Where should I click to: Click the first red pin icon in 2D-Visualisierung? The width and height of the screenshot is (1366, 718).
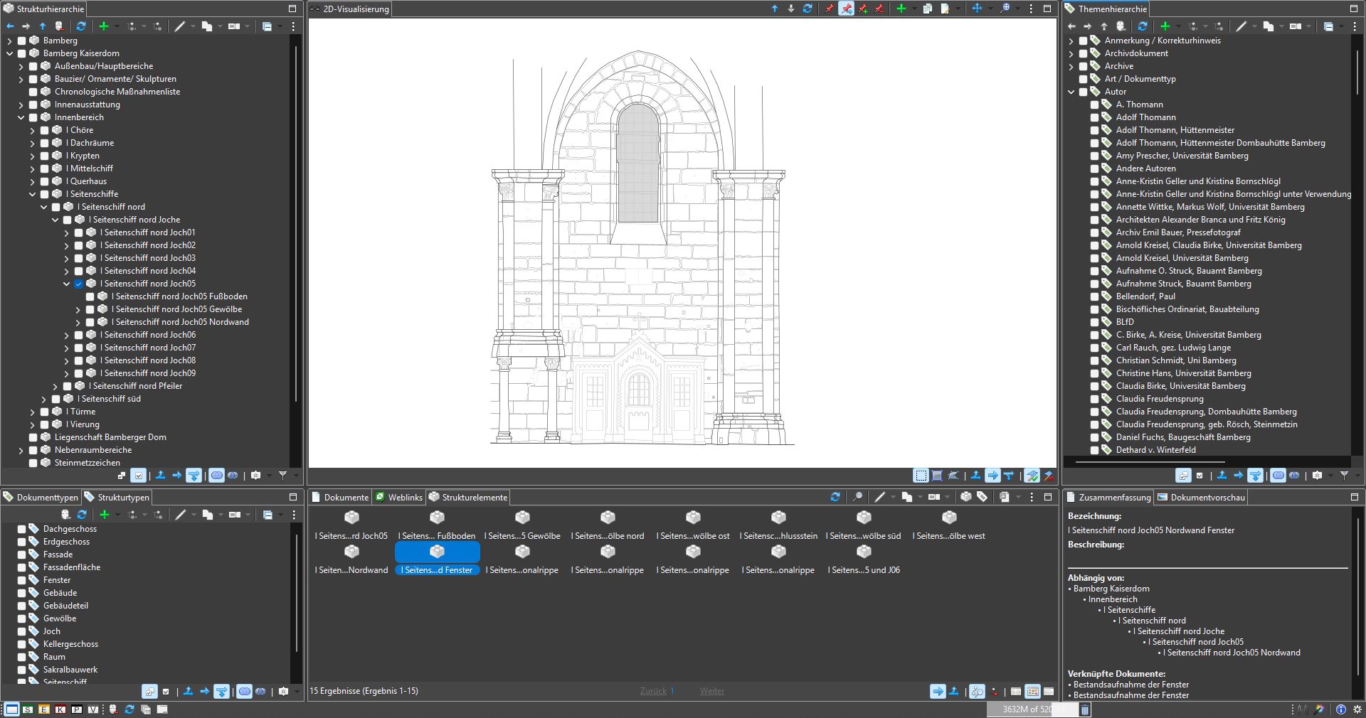tap(830, 9)
